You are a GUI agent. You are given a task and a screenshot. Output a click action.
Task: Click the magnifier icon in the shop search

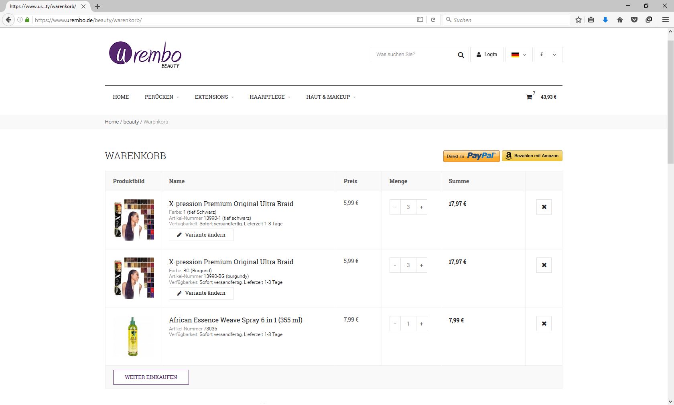[461, 55]
